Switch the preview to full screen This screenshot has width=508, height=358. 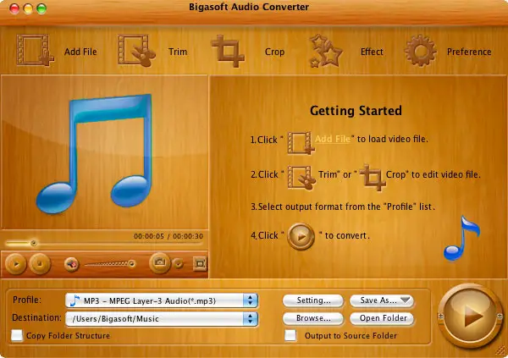[200, 263]
